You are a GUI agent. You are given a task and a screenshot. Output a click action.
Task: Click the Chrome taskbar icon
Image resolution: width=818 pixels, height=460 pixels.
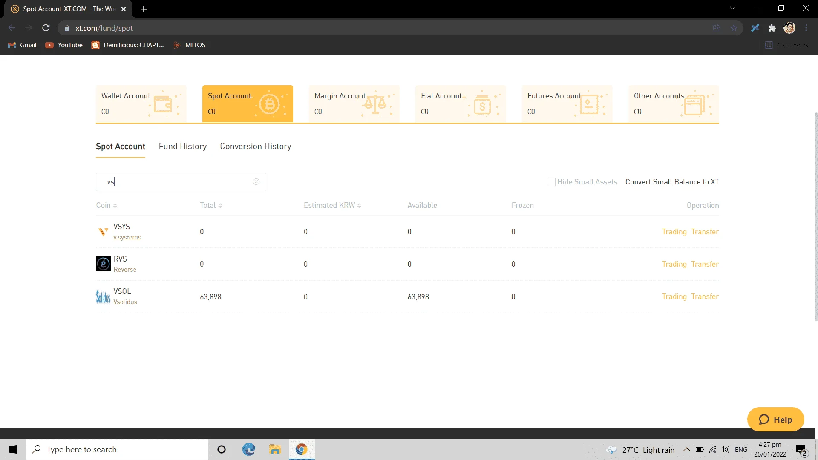click(x=302, y=449)
